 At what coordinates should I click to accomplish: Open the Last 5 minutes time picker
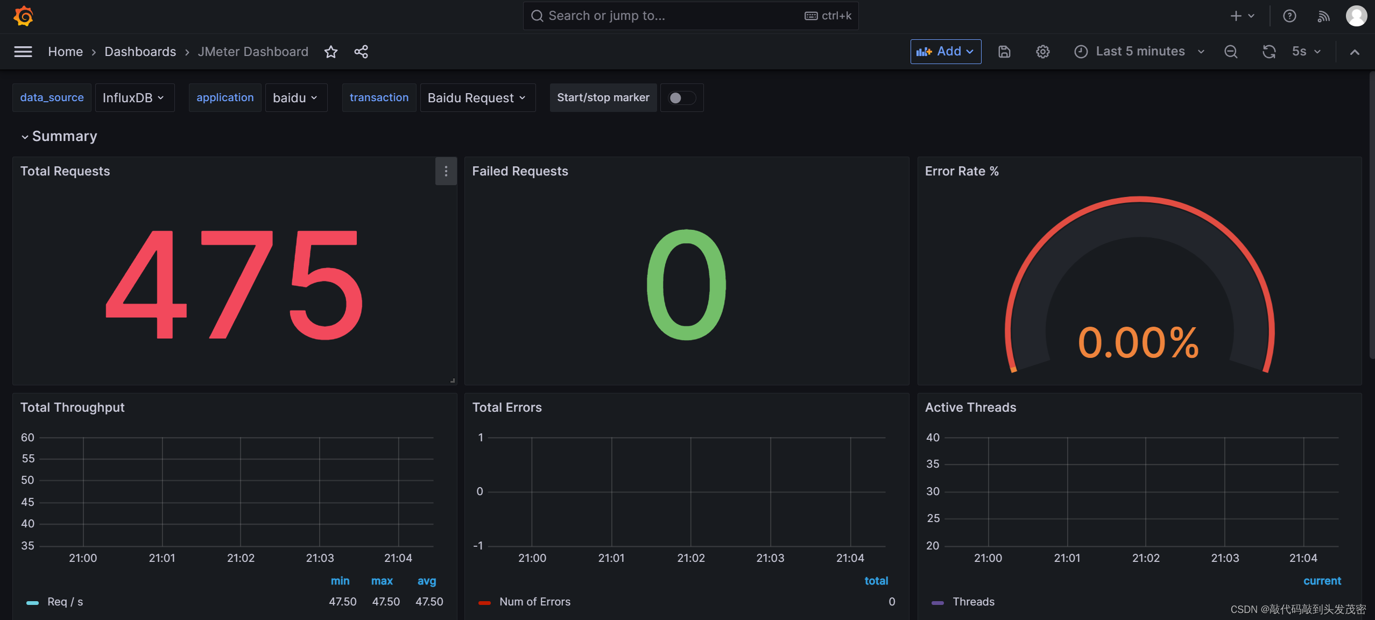click(1140, 52)
